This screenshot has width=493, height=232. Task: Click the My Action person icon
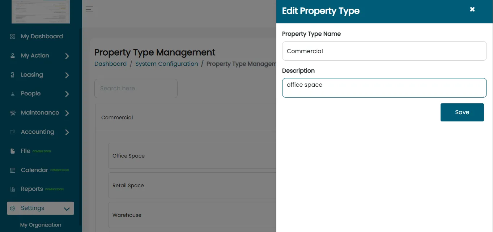click(13, 56)
